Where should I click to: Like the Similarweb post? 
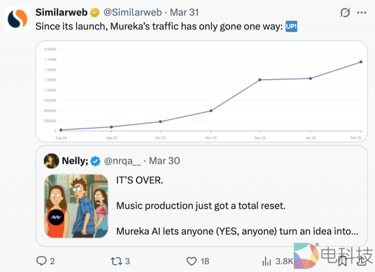pyautogui.click(x=194, y=262)
